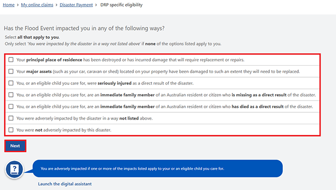Open the Disaster Payment breadcrumb link
Image resolution: width=336 pixels, height=190 pixels.
click(76, 5)
